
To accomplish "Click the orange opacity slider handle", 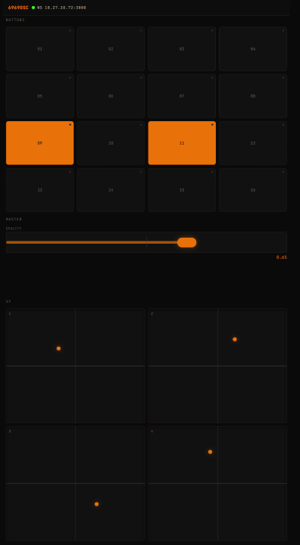I will (187, 242).
